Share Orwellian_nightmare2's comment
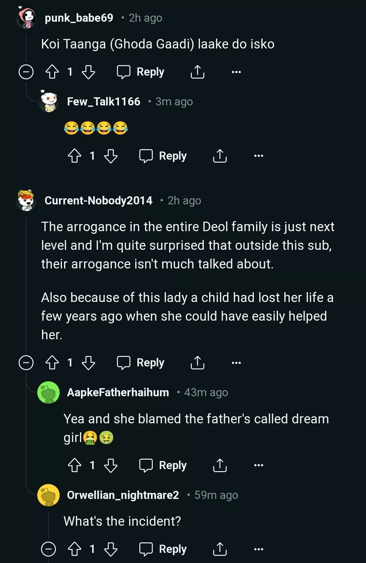The width and height of the screenshot is (366, 563). (x=220, y=549)
